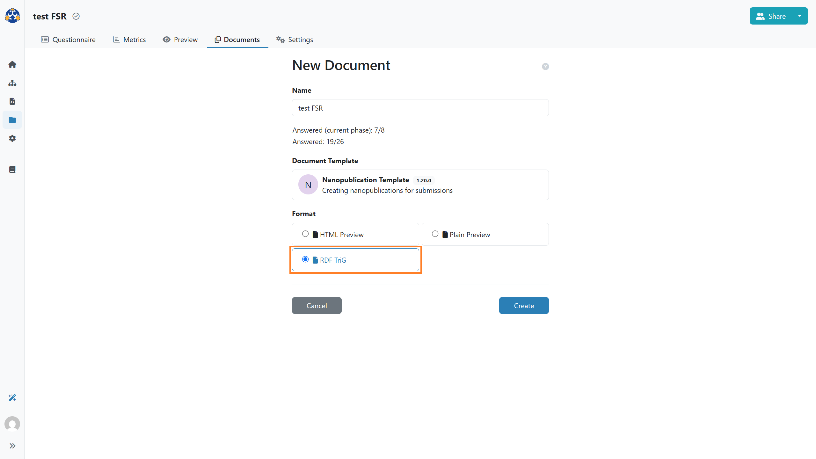The height and width of the screenshot is (459, 816).
Task: Open the Knowledge Models hierarchy icon
Action: click(x=12, y=83)
